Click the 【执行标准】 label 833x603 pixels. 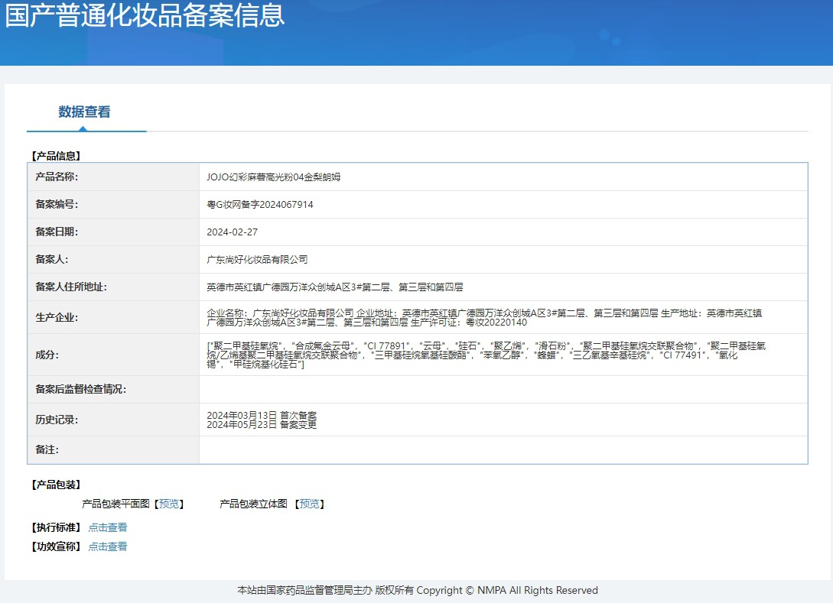click(56, 527)
